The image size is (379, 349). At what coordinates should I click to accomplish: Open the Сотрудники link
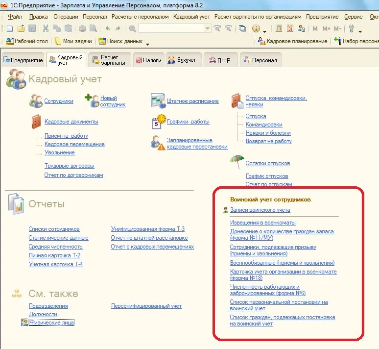pyautogui.click(x=58, y=101)
